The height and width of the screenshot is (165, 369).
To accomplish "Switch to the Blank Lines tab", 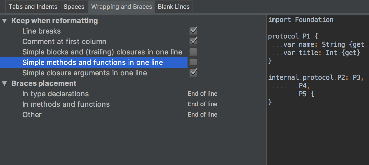I will point(173,6).
